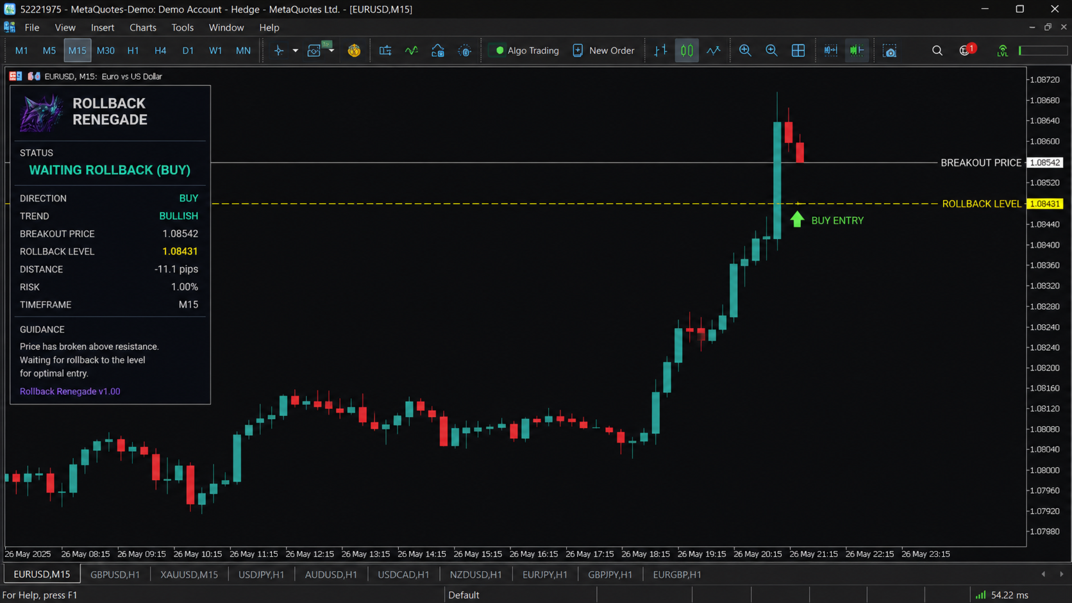Click the Default profile in status bar
The image size is (1072, 603).
point(464,595)
